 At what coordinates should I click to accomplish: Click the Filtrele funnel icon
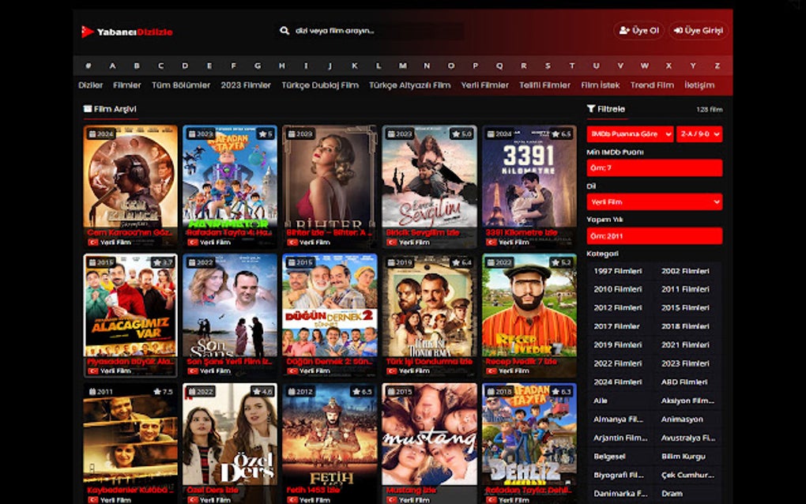[x=591, y=109]
